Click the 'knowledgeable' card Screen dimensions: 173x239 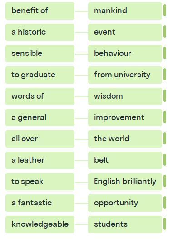point(40,224)
